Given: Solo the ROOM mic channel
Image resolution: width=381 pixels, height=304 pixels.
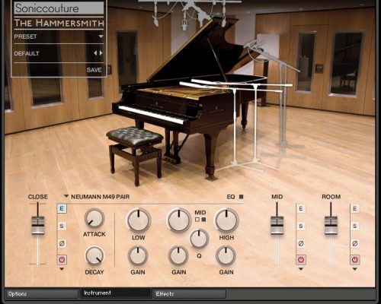Looking at the screenshot, I should pos(355,226).
